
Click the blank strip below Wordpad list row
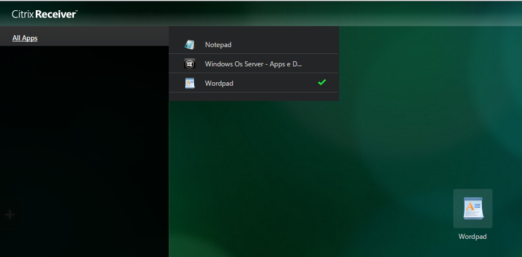point(253,96)
